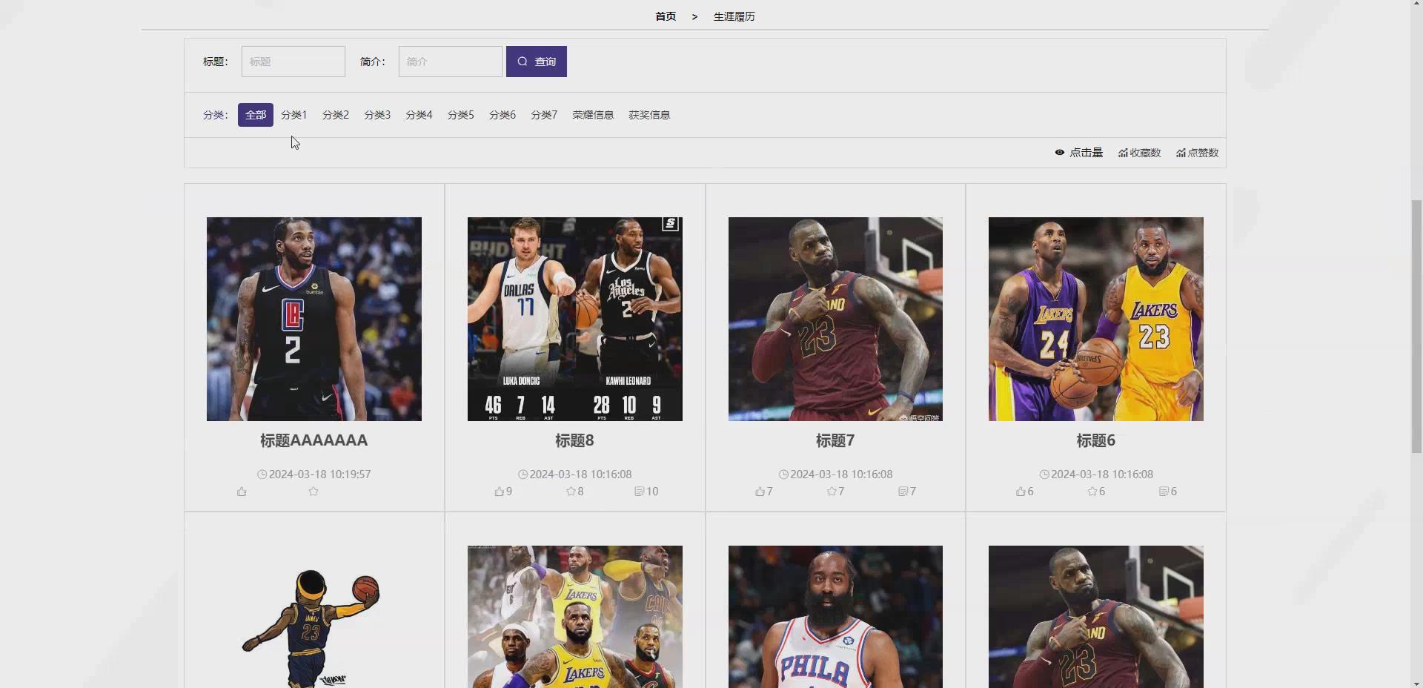
Task: Open the 标题7 title link
Action: tap(835, 440)
